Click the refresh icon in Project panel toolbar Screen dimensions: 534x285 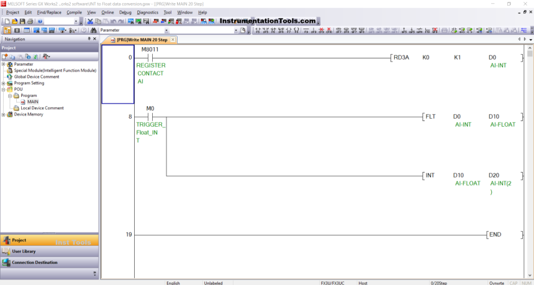[35, 57]
